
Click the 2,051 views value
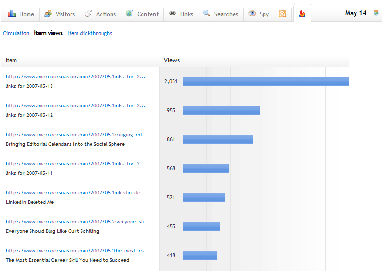[x=171, y=81]
